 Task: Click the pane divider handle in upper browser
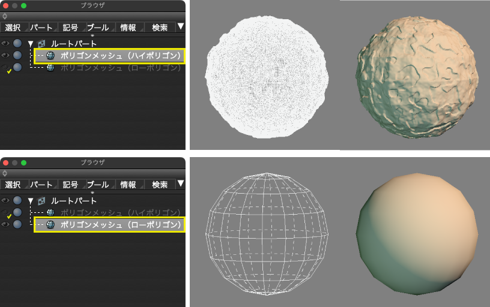point(92,35)
